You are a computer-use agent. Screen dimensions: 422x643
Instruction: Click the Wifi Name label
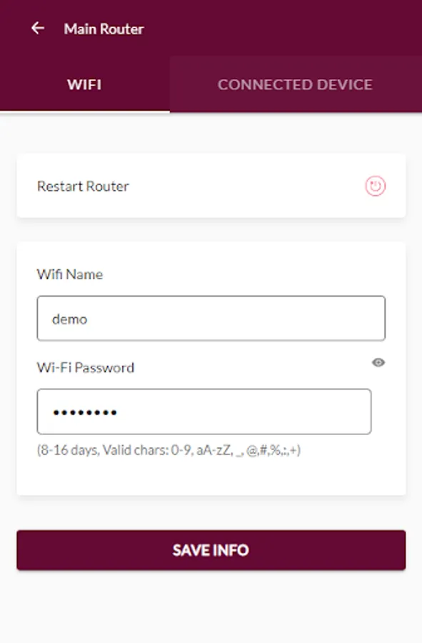pyautogui.click(x=70, y=274)
